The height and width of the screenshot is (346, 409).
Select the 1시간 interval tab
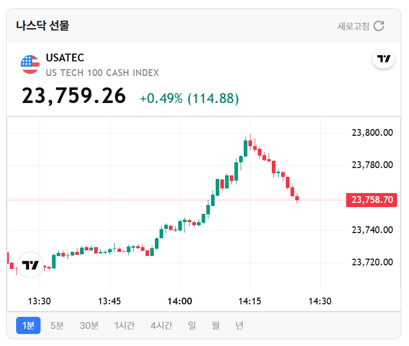pos(124,326)
